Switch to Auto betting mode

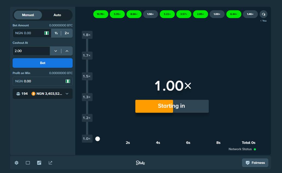tap(57, 15)
